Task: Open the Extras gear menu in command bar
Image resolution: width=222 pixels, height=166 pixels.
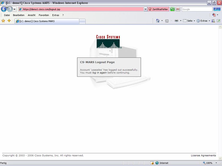Action: tap(203, 21)
